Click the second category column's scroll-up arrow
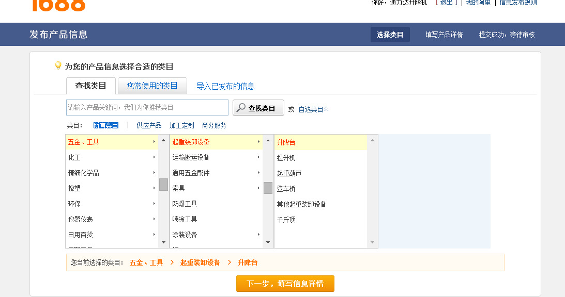 point(268,140)
